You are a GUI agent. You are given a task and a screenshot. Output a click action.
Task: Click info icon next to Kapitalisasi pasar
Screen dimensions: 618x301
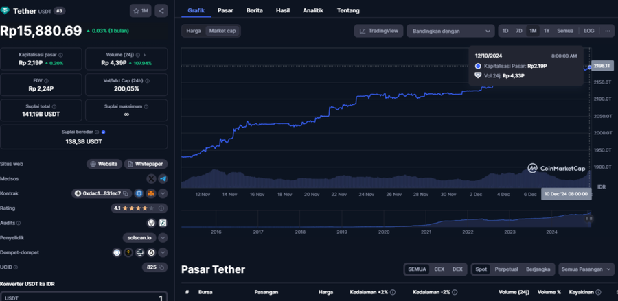[x=60, y=55]
